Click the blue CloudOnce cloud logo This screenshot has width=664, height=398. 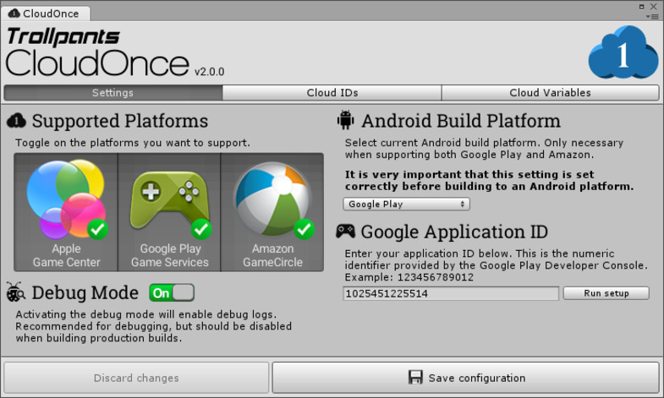[x=623, y=52]
